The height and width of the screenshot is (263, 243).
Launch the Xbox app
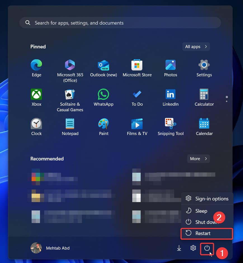click(x=36, y=97)
